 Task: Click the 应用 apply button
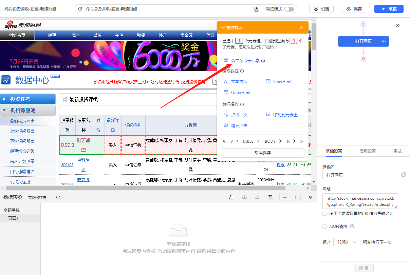point(364,268)
